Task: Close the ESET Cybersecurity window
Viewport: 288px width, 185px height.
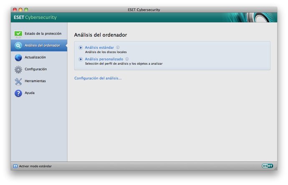Action: pos(15,10)
